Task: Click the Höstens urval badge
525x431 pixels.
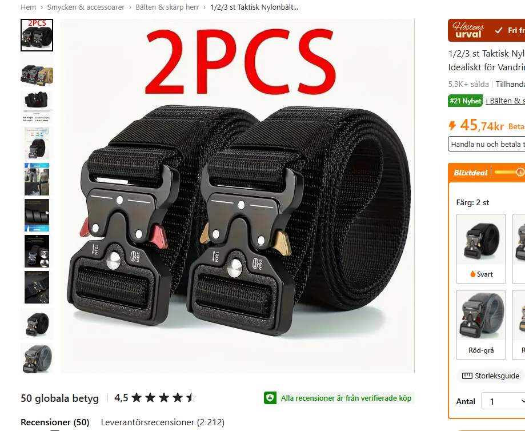Action: point(469,30)
